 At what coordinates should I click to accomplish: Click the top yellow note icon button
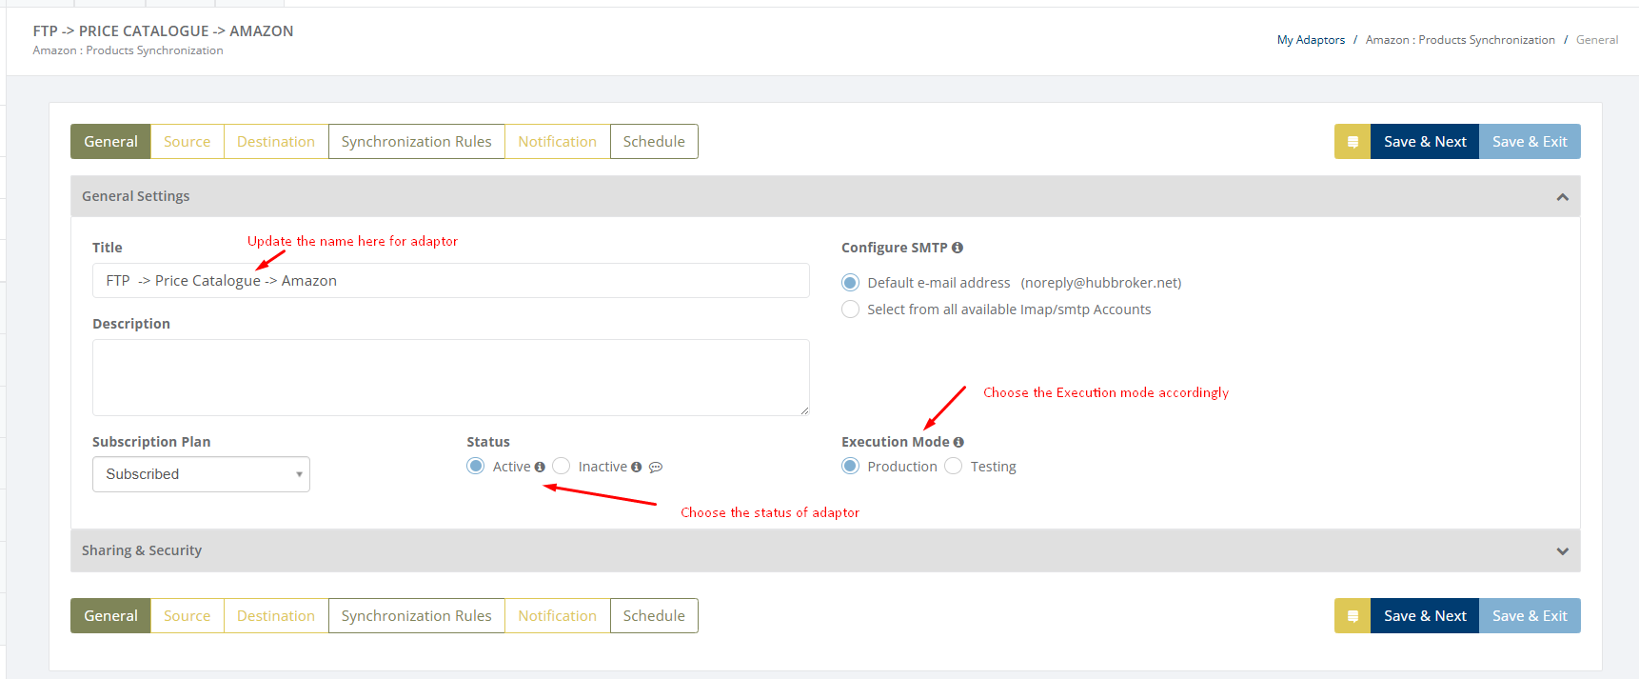(x=1352, y=142)
